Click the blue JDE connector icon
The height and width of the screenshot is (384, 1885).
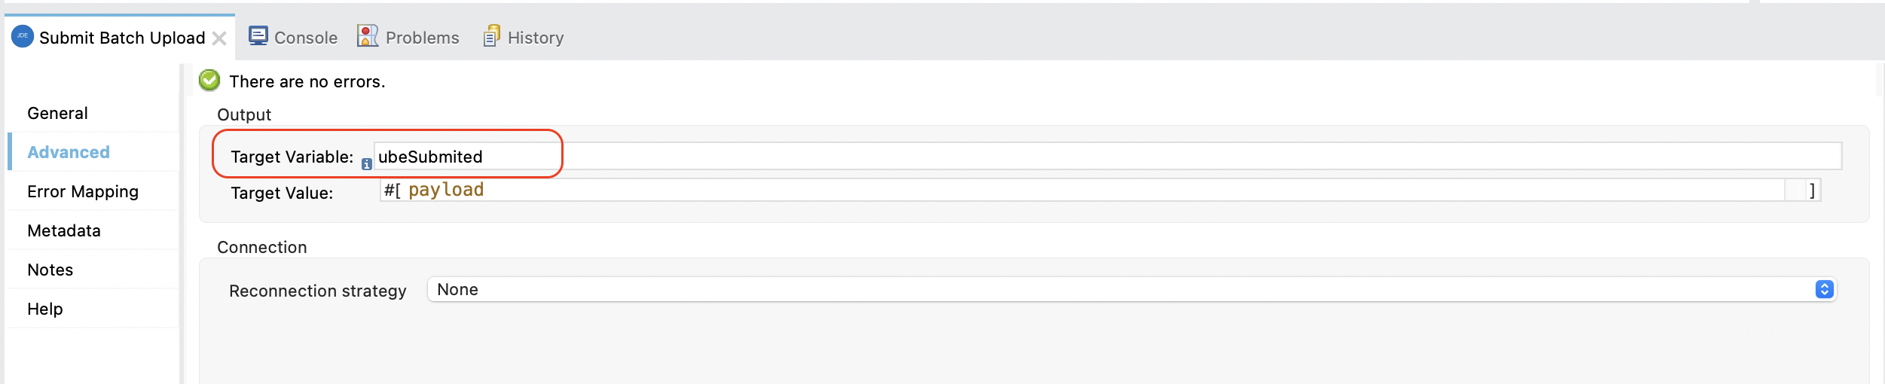[x=23, y=36]
